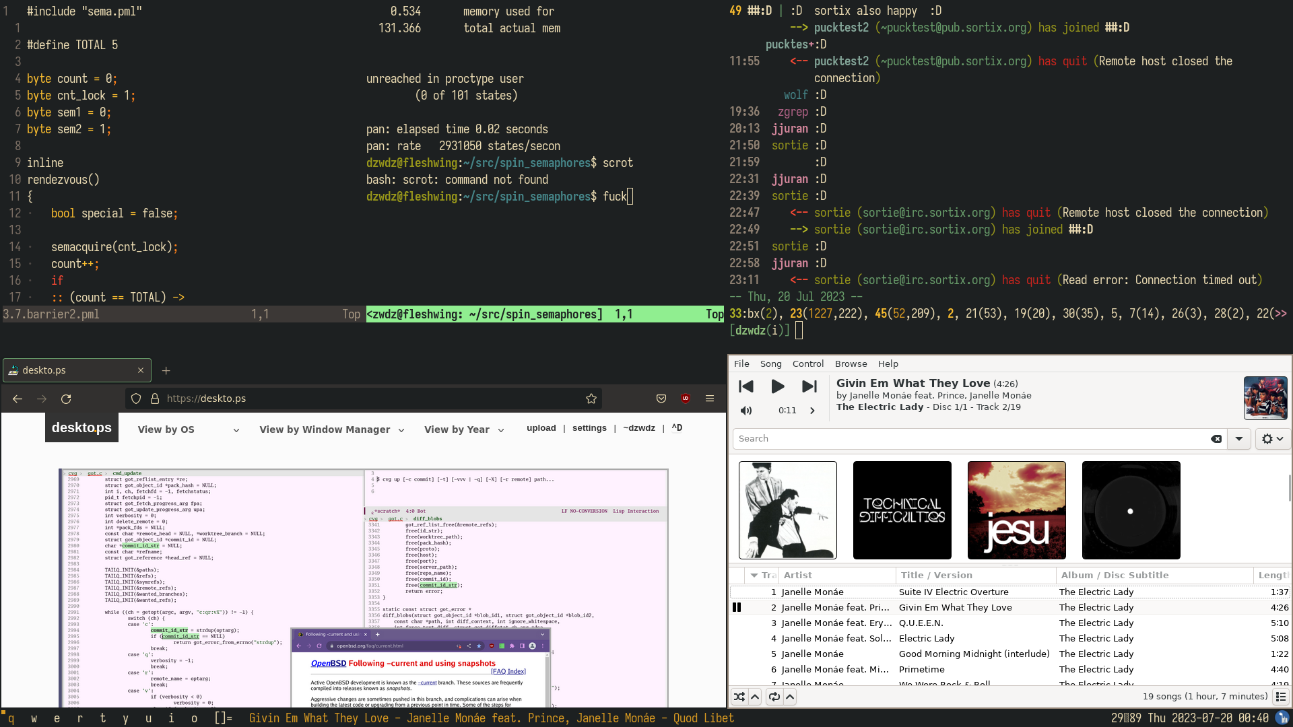
Task: Toggle the queue list button
Action: (x=1281, y=697)
